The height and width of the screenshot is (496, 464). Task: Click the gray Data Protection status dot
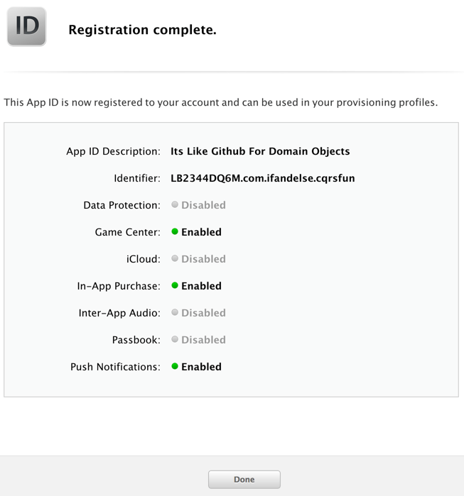pos(175,204)
